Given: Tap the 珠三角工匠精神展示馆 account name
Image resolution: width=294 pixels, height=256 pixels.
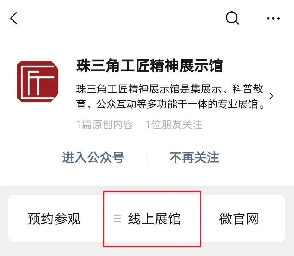Looking at the screenshot, I should 149,66.
